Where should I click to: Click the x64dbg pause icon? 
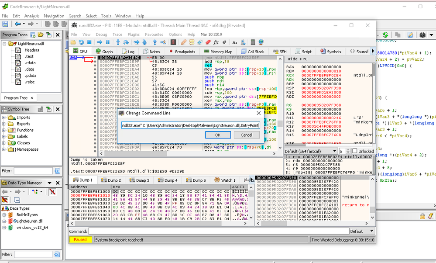[108, 42]
